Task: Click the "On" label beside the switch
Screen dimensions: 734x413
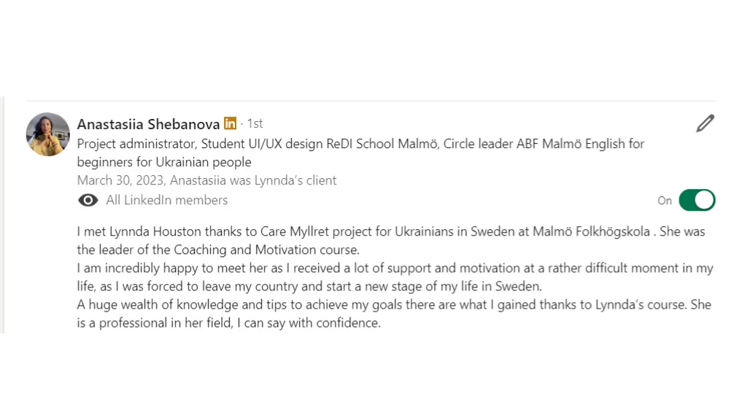Action: 664,201
